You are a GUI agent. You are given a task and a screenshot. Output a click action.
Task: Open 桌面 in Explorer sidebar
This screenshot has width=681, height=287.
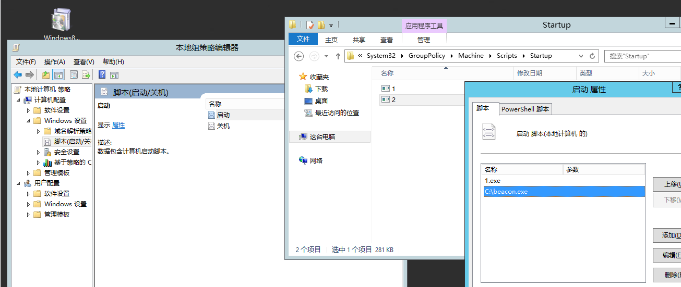pos(321,101)
